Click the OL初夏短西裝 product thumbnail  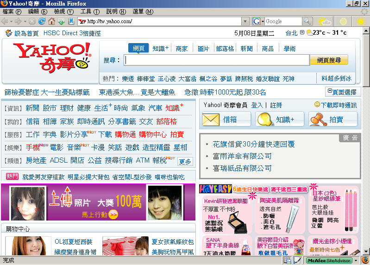[28, 246]
